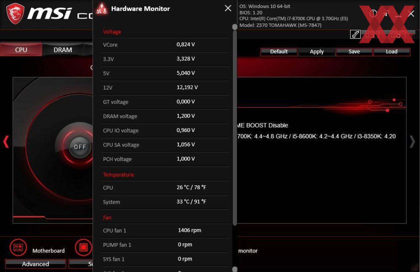
Task: Click the Temperature section heading
Action: coord(118,175)
